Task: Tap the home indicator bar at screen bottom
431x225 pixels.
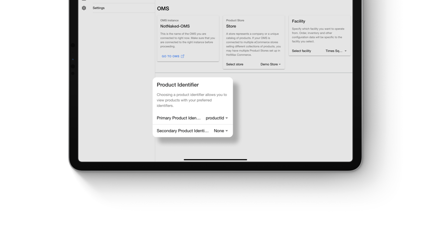Action: [215, 160]
